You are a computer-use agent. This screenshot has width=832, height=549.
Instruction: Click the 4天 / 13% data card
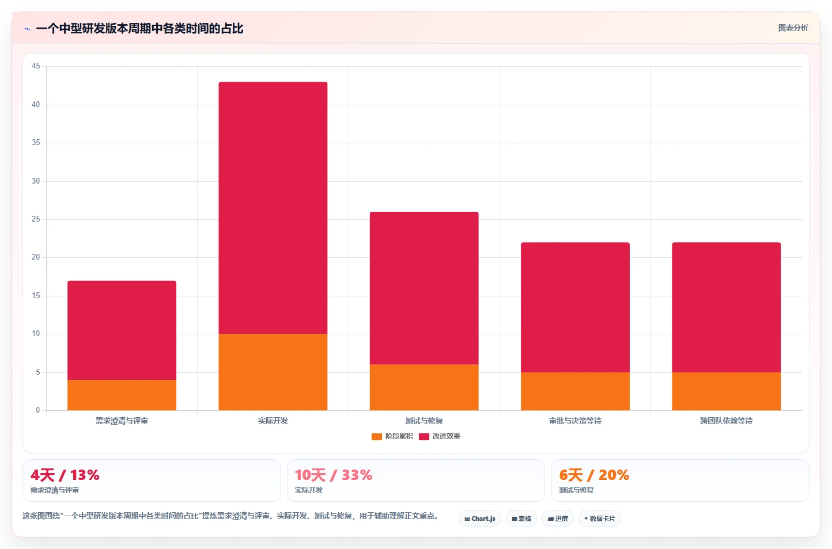[152, 481]
